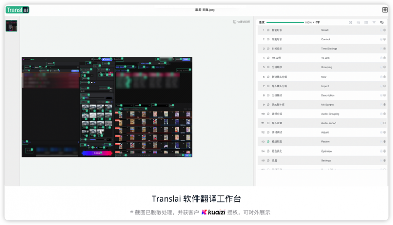Screen dimensions: 393x225
Task: Select source text 组合优化 in row 14
Action: click(x=277, y=151)
